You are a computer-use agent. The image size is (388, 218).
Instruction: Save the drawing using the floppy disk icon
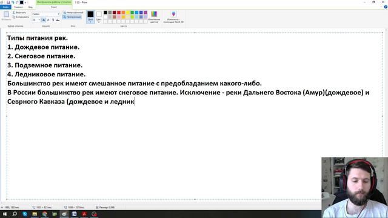coord(8,2)
